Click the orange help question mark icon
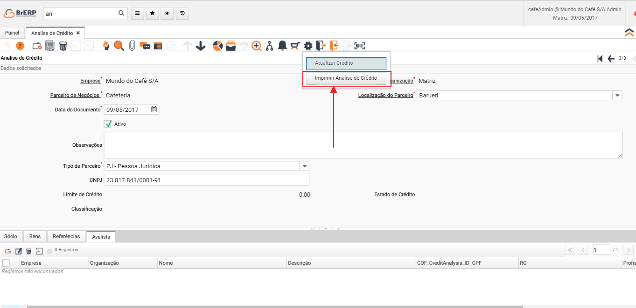Image resolution: width=636 pixels, height=308 pixels. pyautogui.click(x=20, y=46)
